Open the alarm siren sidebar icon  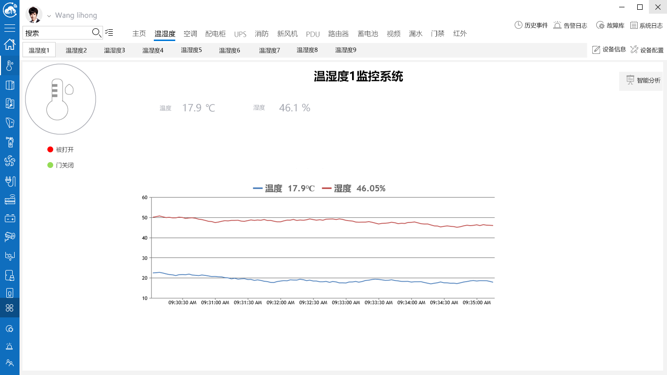tap(10, 346)
